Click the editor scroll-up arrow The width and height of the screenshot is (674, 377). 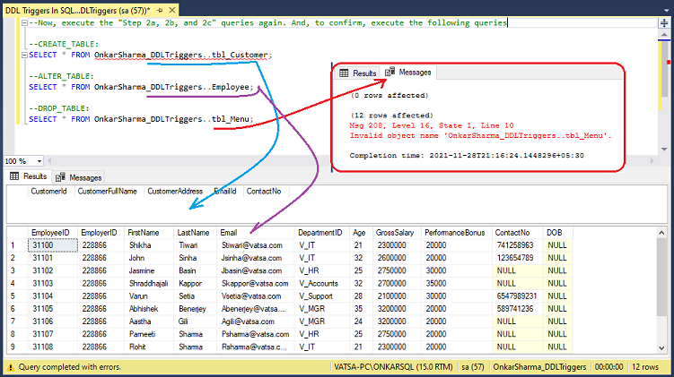(x=664, y=34)
